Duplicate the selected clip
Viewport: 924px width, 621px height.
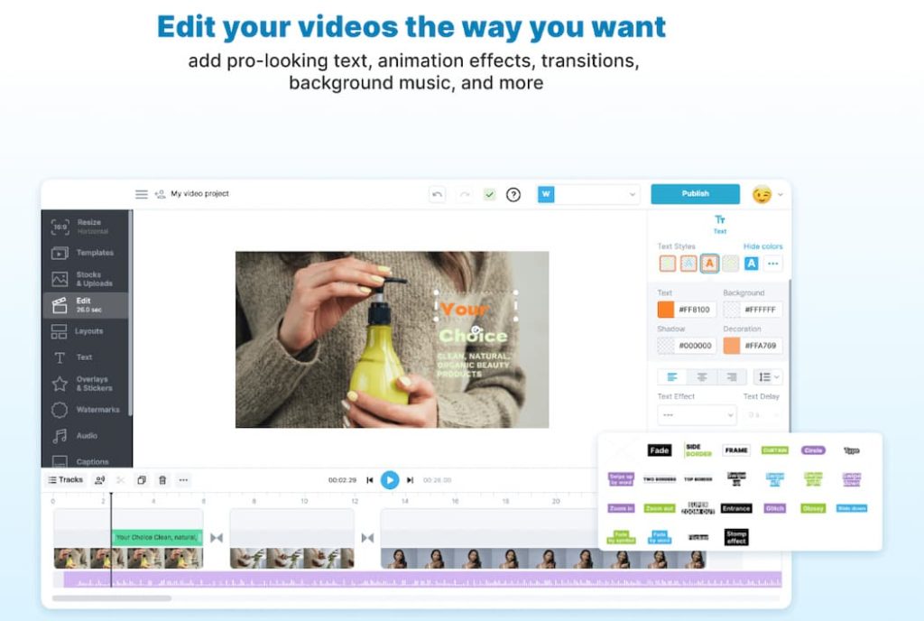142,480
